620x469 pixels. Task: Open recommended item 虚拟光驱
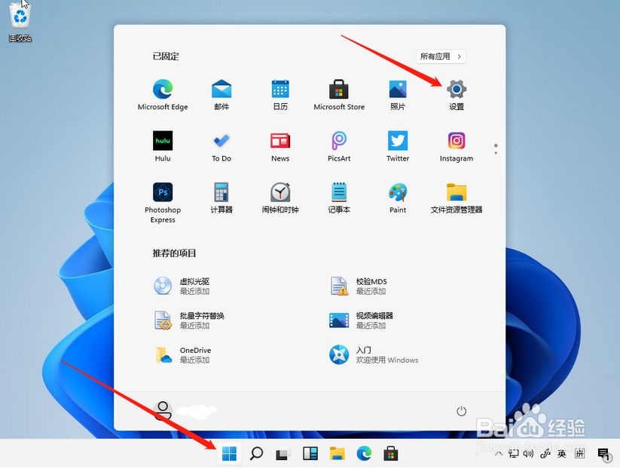(182, 286)
